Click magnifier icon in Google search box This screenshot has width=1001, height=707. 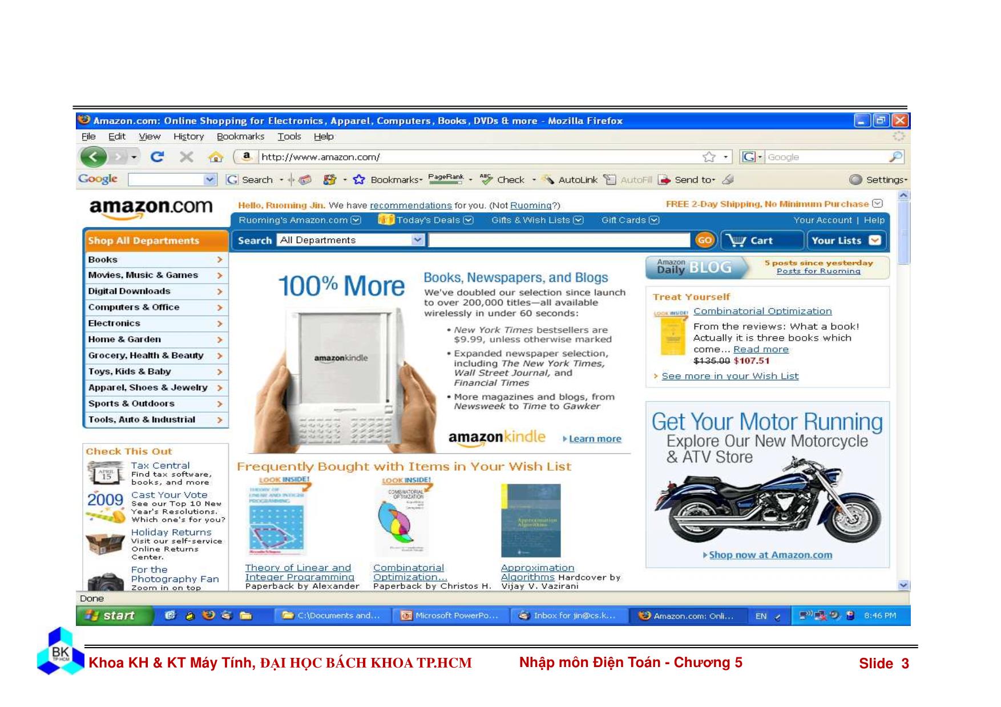tap(895, 156)
